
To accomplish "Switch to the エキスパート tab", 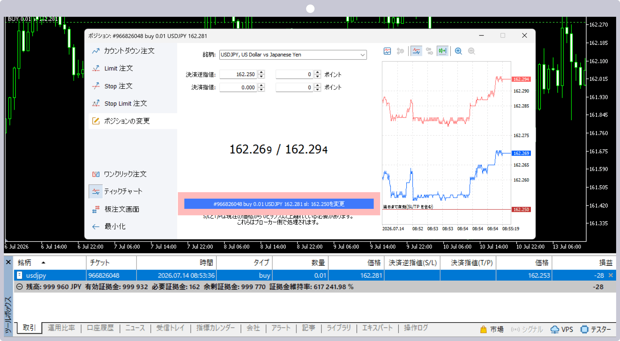I will click(x=377, y=328).
